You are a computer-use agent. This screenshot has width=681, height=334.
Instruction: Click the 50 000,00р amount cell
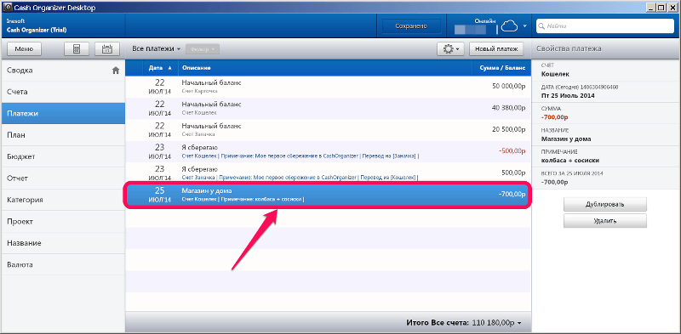click(x=508, y=87)
